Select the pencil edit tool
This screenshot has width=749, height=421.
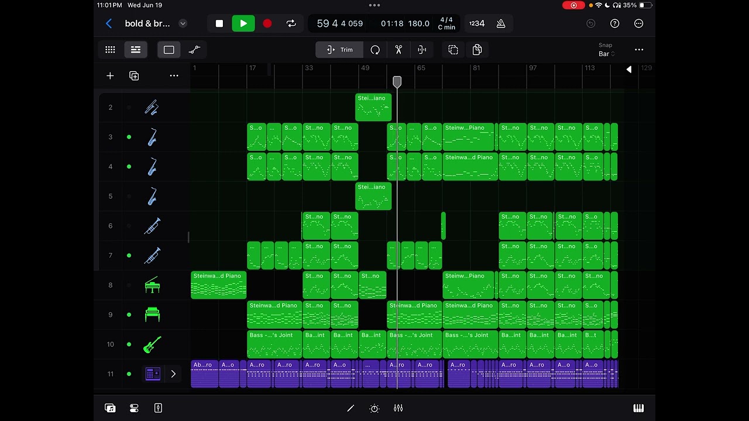(351, 408)
